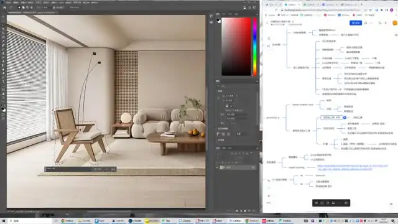Choose Add to Selection mode in options bar
Screen dimensions: 398x224
tap(24, 7)
